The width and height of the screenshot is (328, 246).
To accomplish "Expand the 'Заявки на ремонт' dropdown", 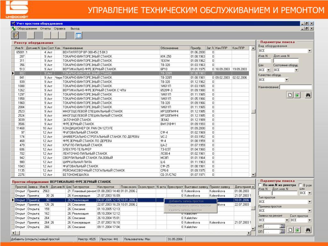I will (287, 220).
